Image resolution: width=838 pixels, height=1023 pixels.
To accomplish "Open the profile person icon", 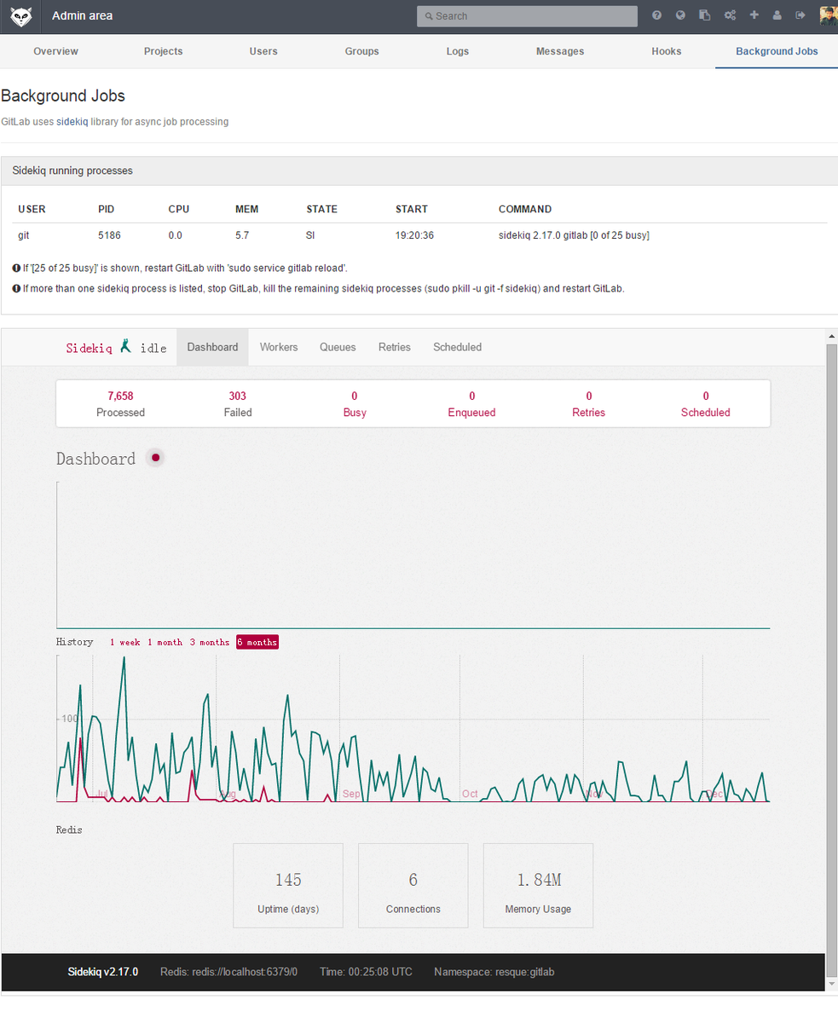I will (x=777, y=15).
